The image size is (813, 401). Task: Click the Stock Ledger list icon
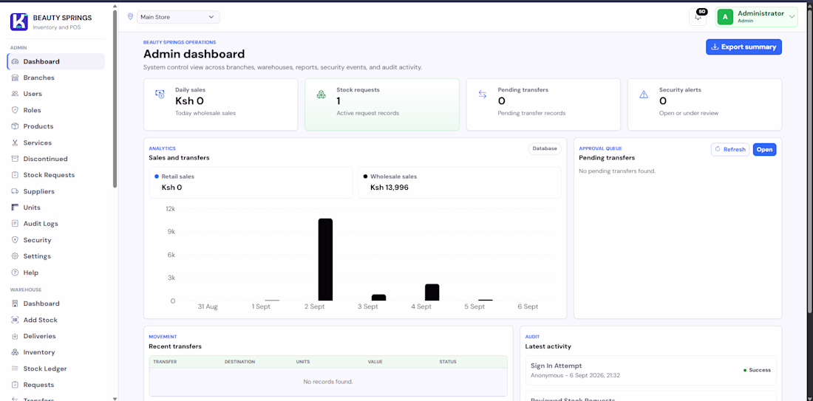click(x=15, y=369)
